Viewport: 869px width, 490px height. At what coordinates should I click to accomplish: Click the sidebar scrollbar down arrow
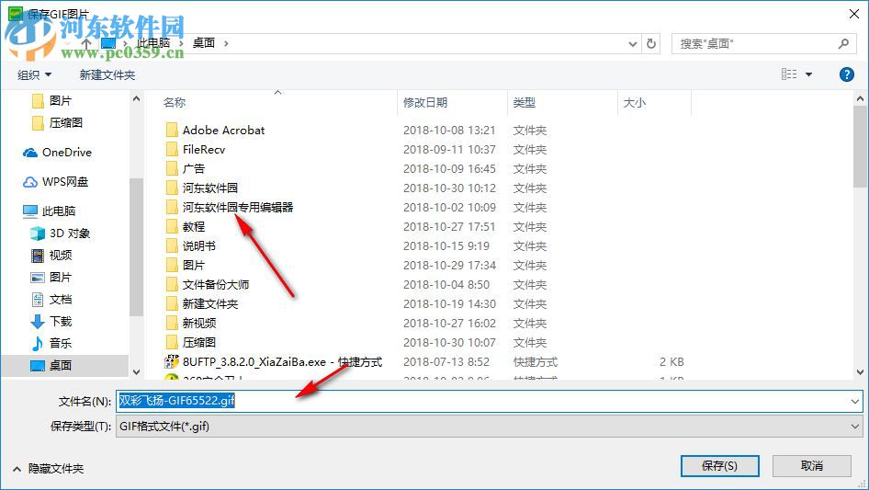point(136,372)
